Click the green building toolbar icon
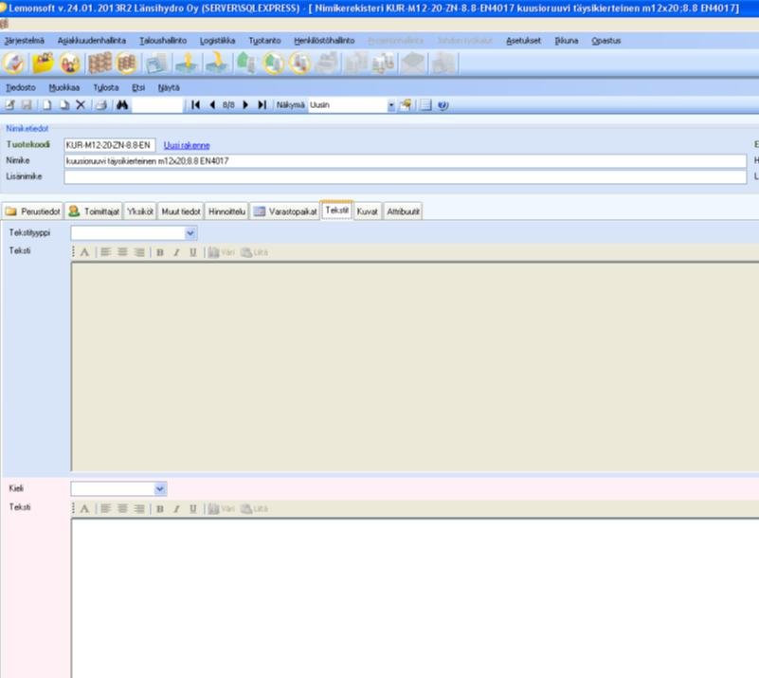759x678 pixels. [x=246, y=64]
